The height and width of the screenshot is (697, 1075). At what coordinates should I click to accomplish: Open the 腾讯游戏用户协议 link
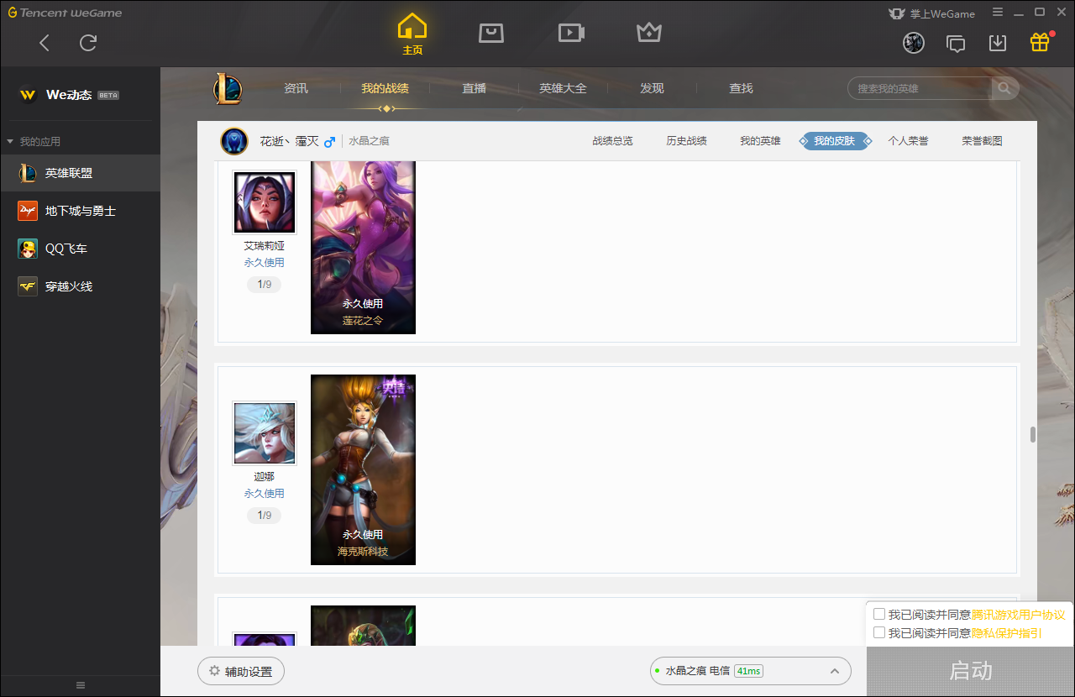tap(1019, 615)
